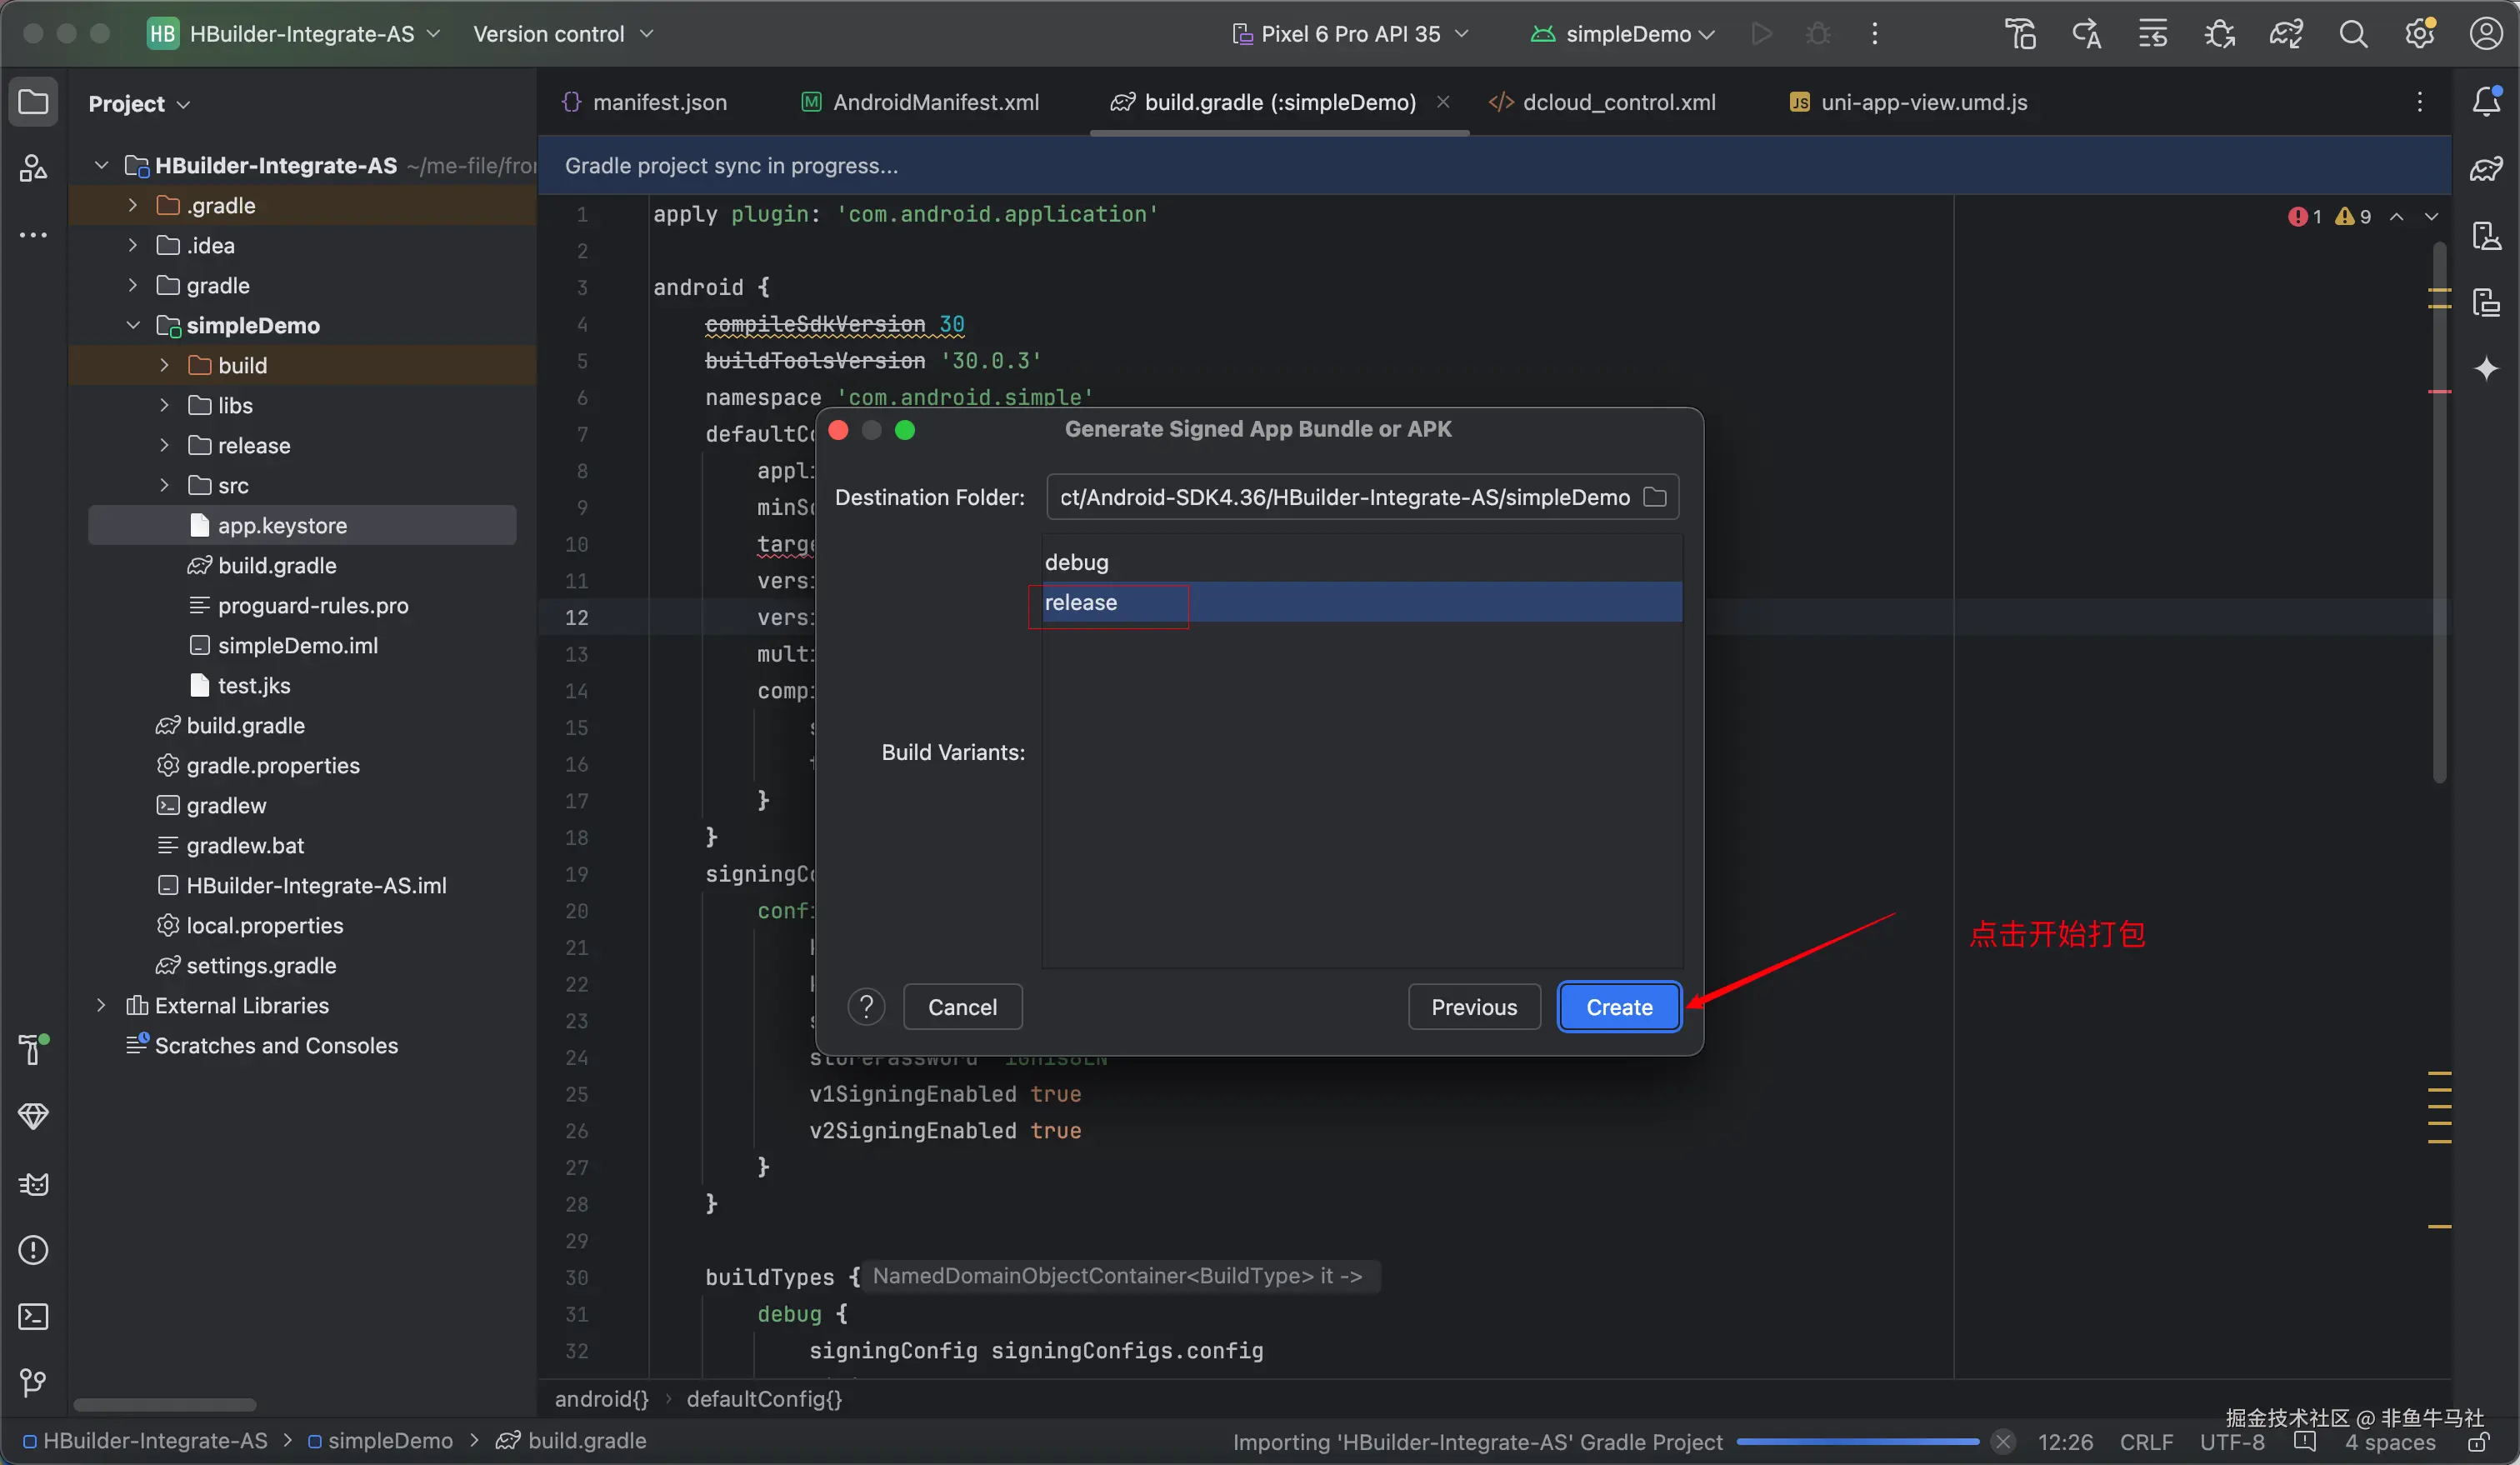
Task: Expand the External Libraries tree node
Action: click(x=101, y=1005)
